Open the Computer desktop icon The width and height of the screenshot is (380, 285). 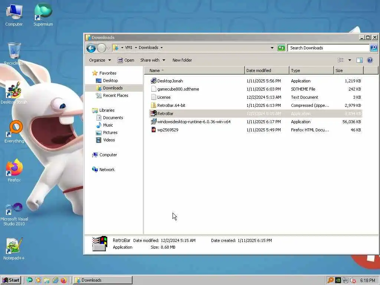[x=14, y=15]
